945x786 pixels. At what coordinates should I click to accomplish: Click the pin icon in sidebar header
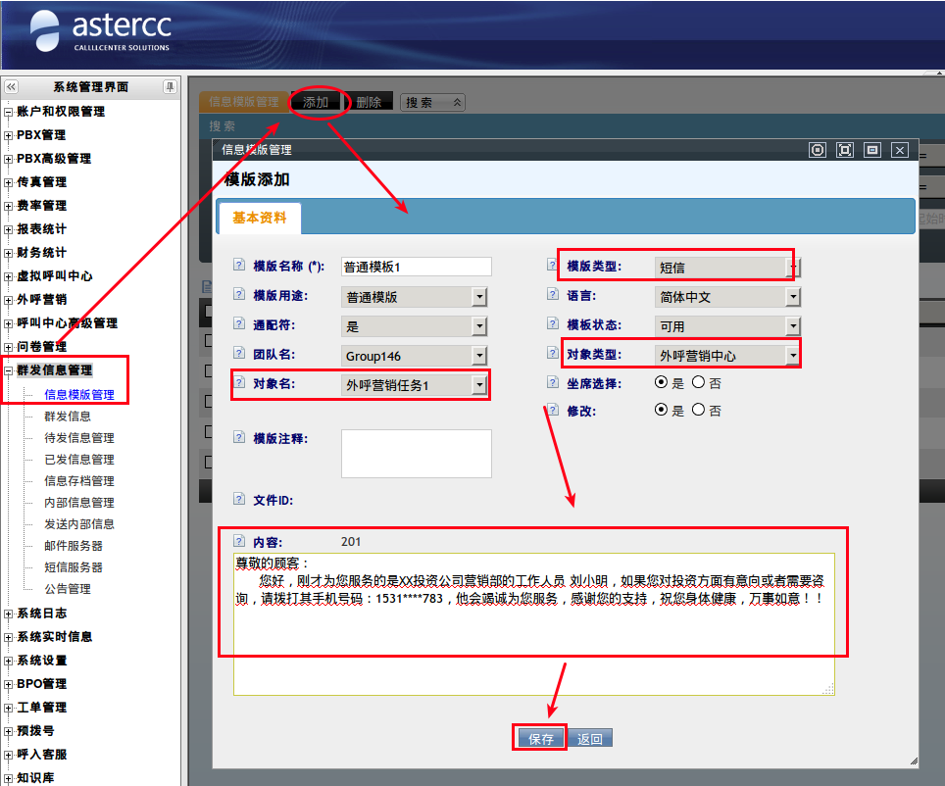[170, 87]
